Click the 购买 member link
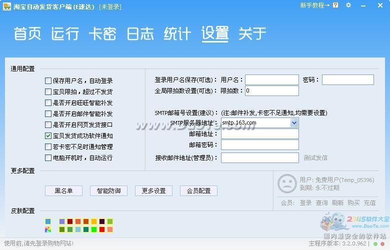Viewport: 390px width, 250px height. click(353, 202)
